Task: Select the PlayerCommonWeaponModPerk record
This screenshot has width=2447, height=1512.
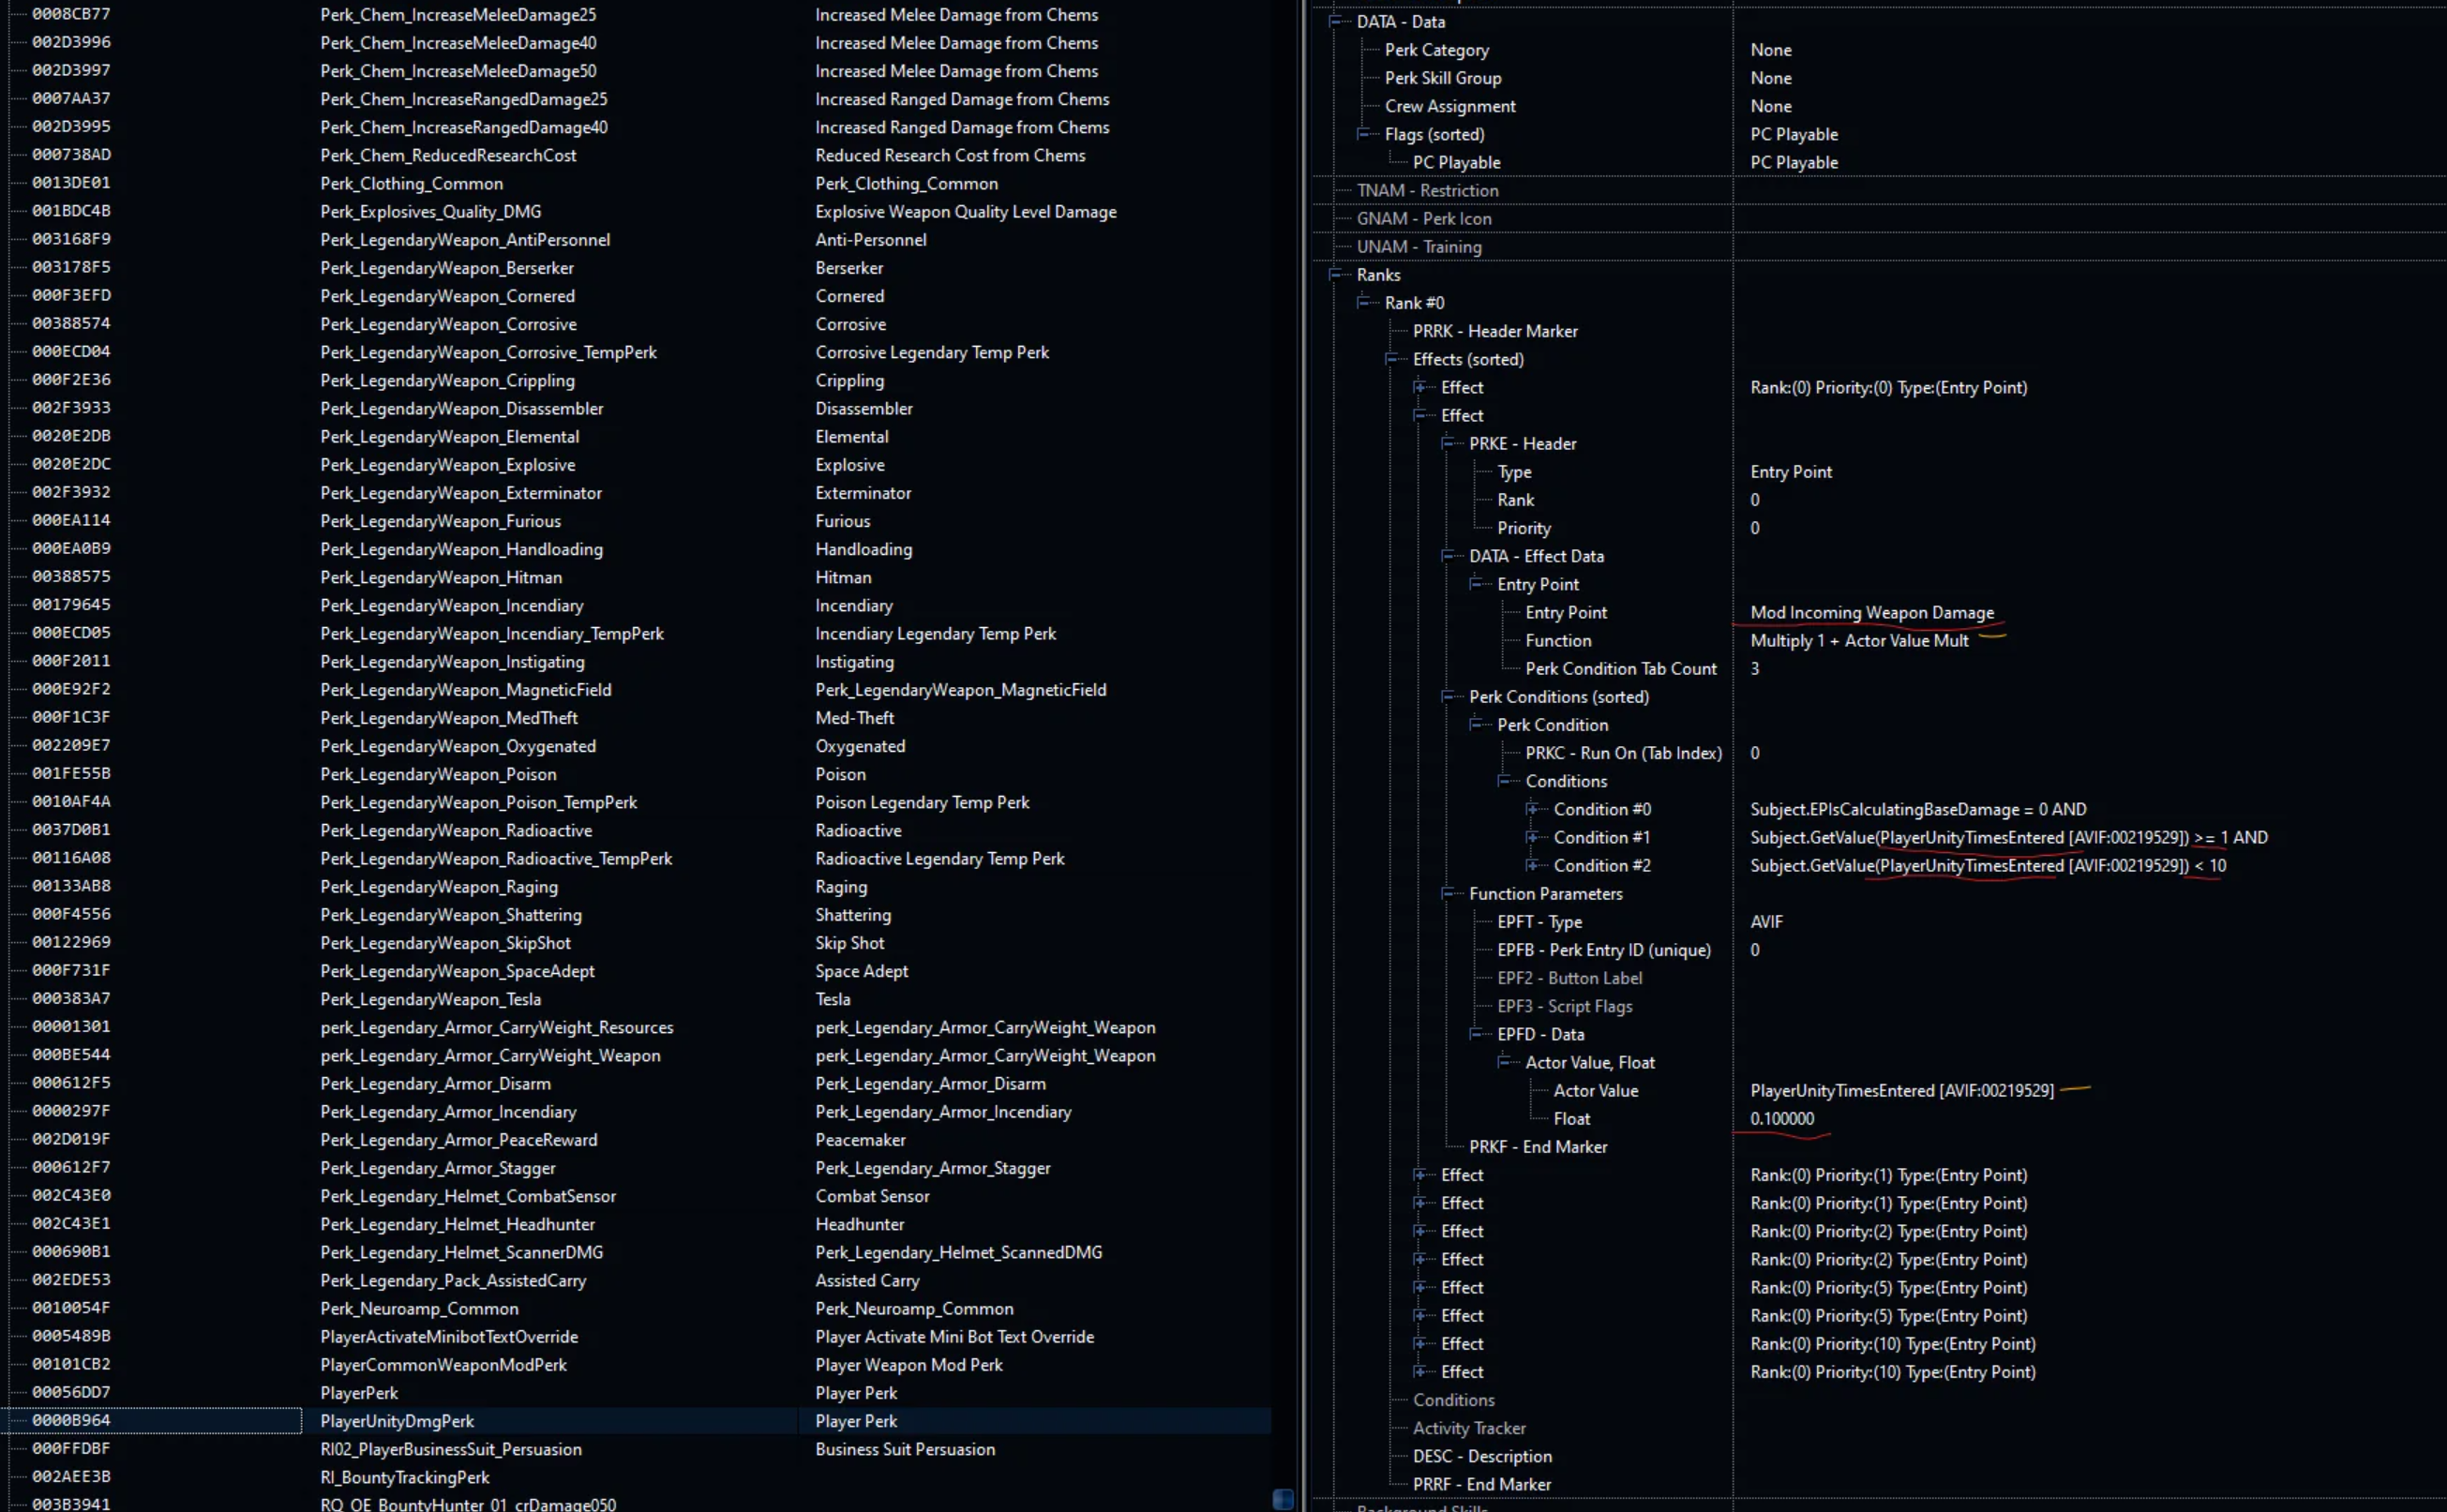Action: point(443,1365)
